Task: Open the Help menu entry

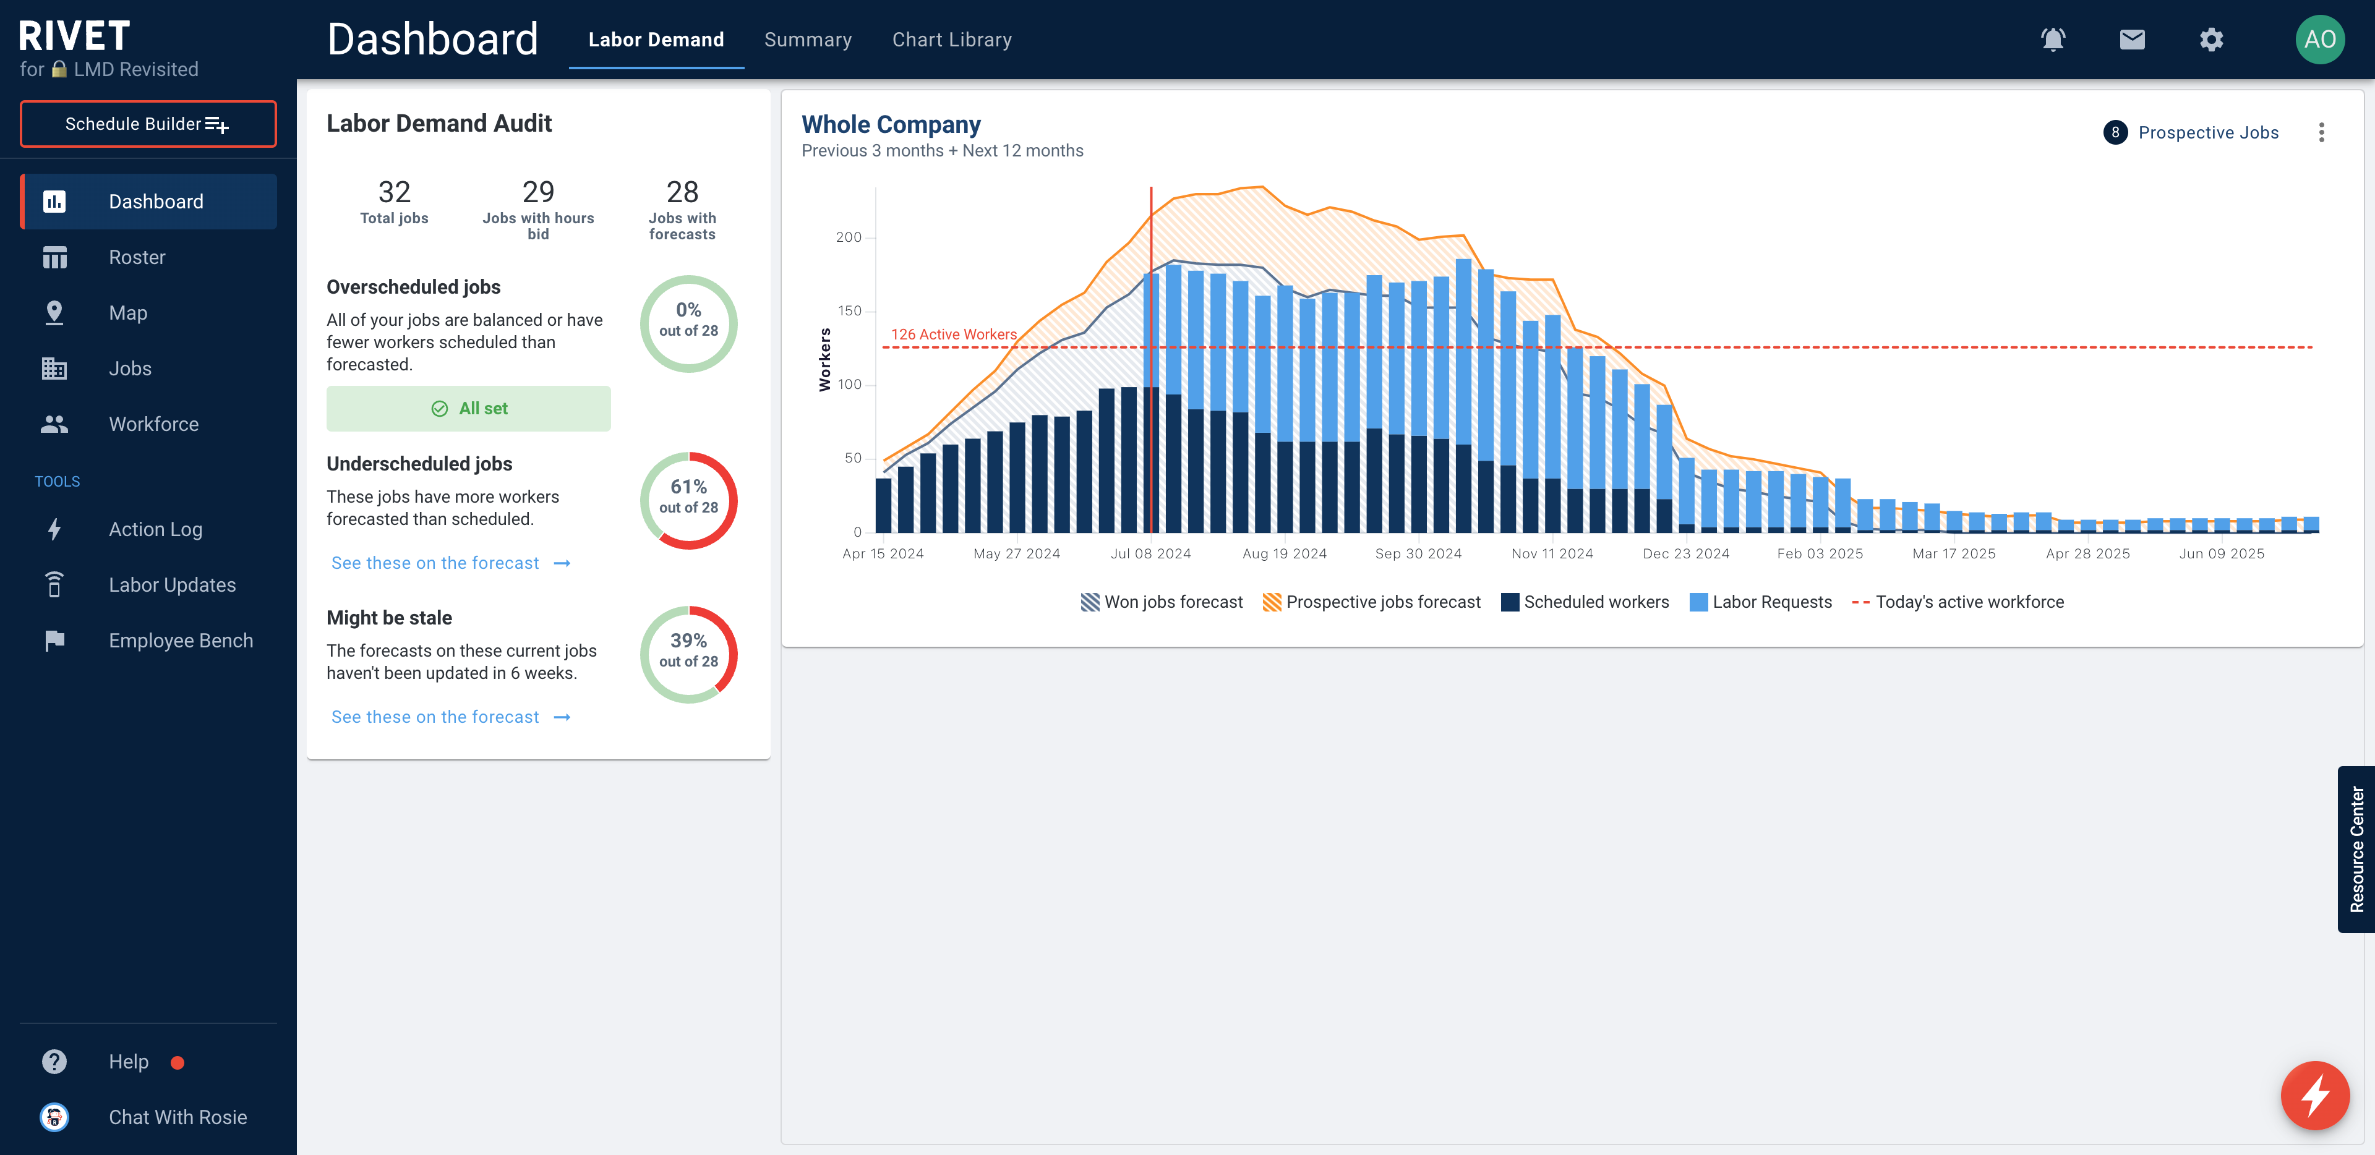Action: (x=148, y=1062)
